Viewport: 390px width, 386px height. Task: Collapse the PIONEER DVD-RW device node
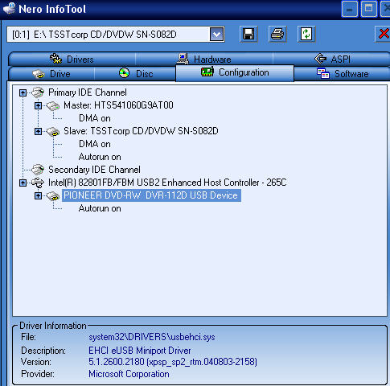[x=38, y=195]
